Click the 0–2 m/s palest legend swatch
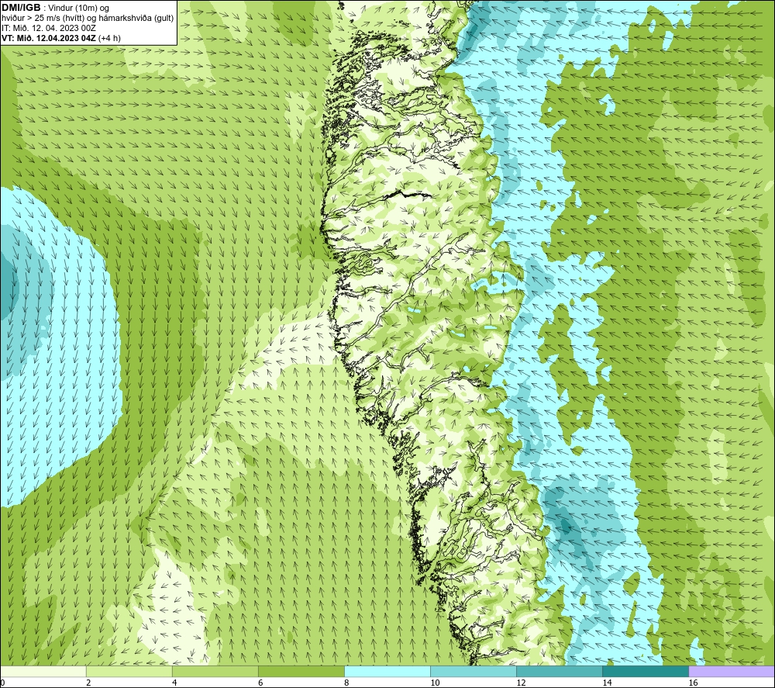775x688 pixels. coord(43,672)
